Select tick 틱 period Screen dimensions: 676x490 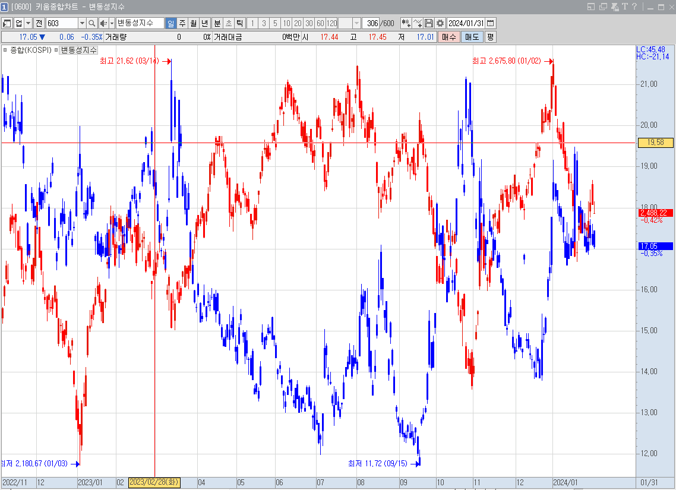tap(240, 23)
